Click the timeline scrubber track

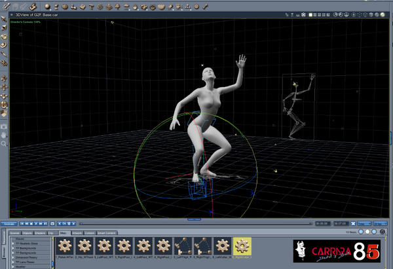click(x=196, y=223)
